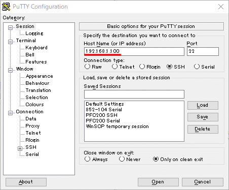Collapse the Terminal category node
The height and width of the screenshot is (190, 229).
10,42
